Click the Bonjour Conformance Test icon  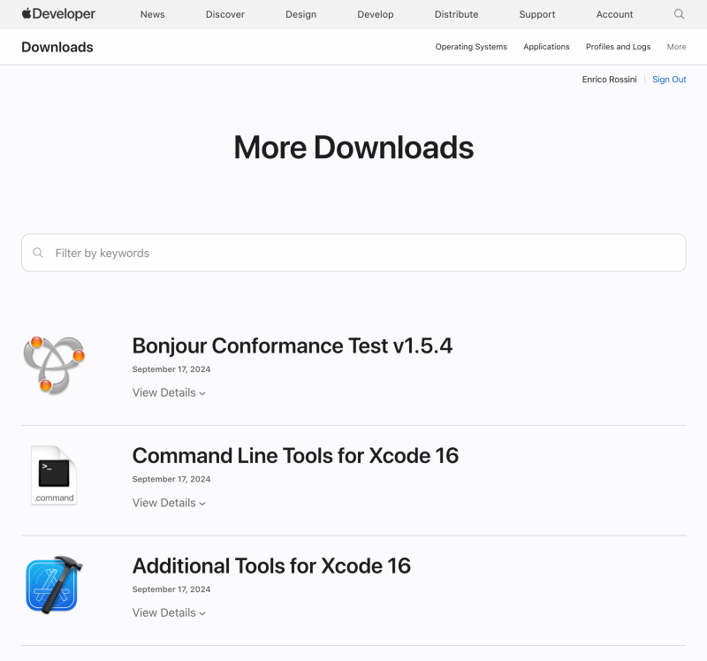54,365
